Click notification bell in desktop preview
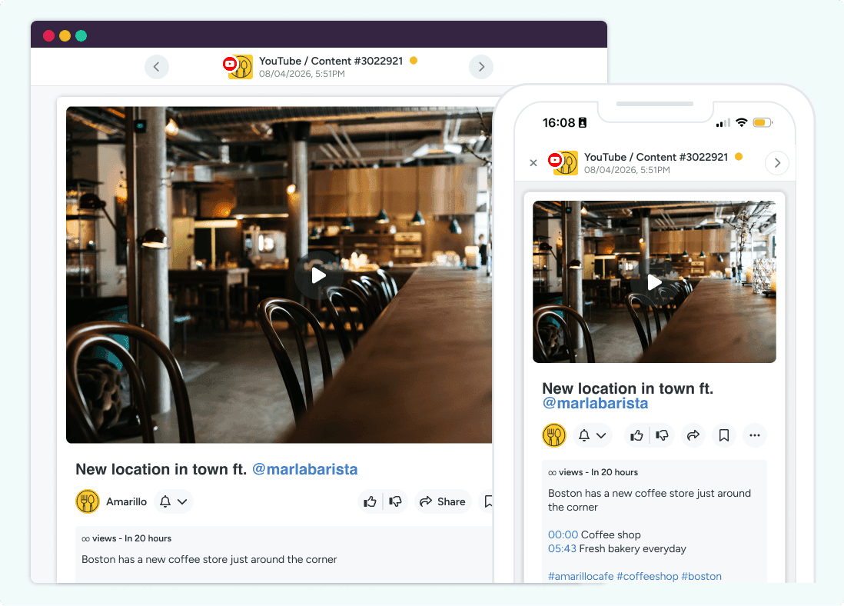 click(165, 501)
